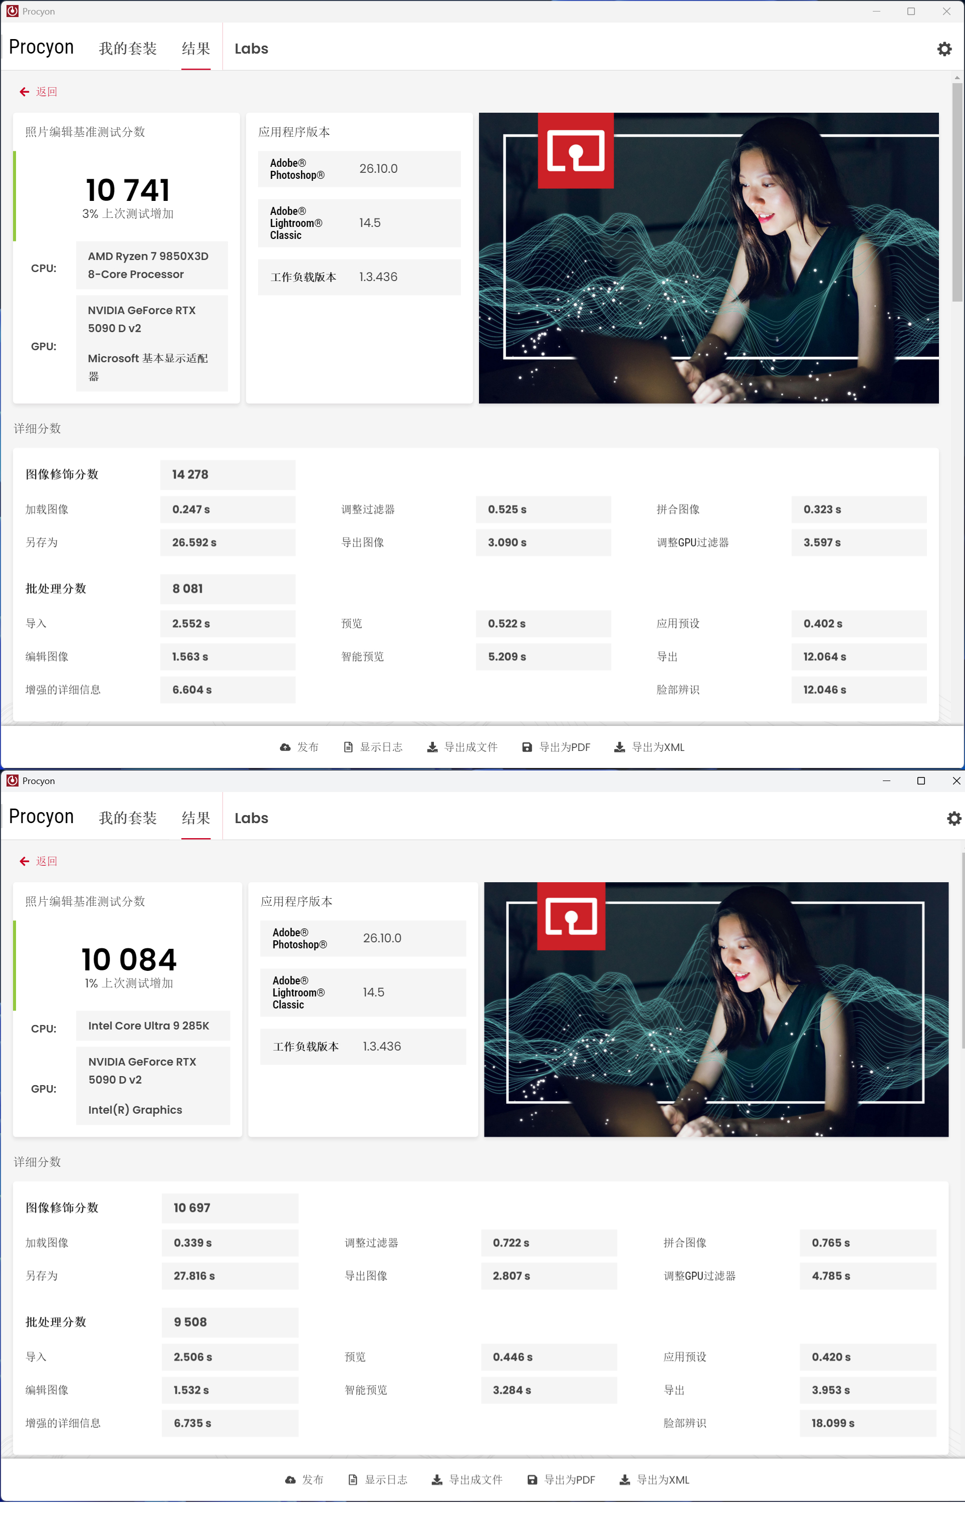Click the red back arrow beside 返回
Image resolution: width=965 pixels, height=1539 pixels.
(x=24, y=91)
